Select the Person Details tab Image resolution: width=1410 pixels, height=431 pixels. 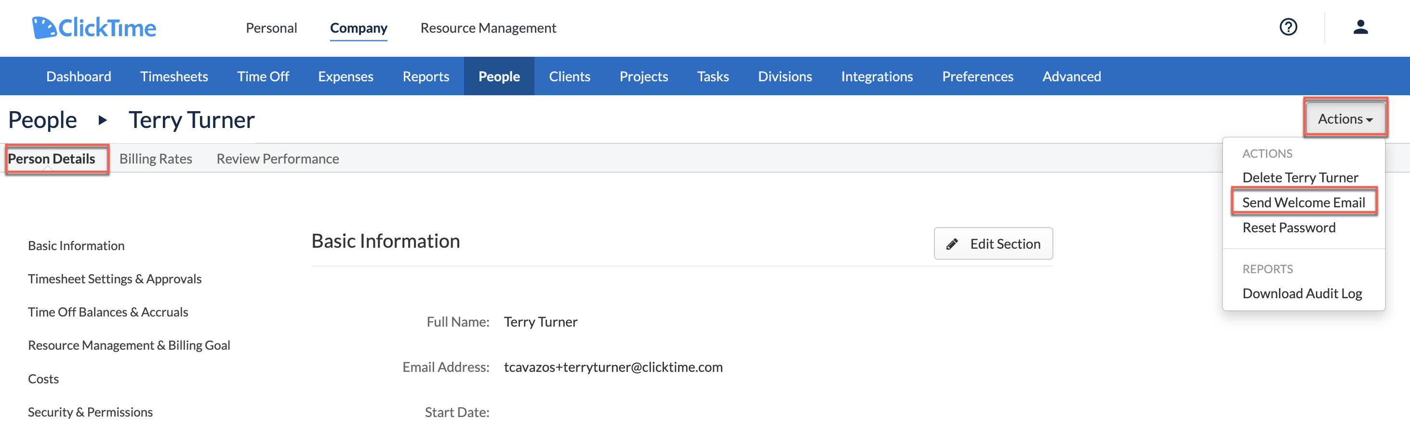coord(52,158)
